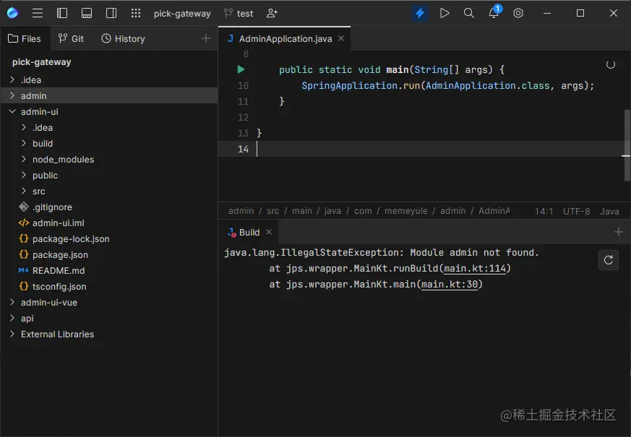Click the rerun build refresh button
631x437 pixels.
[609, 260]
